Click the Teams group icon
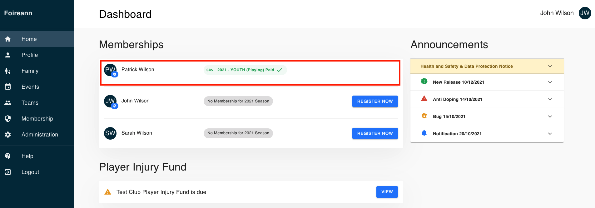 pyautogui.click(x=8, y=103)
